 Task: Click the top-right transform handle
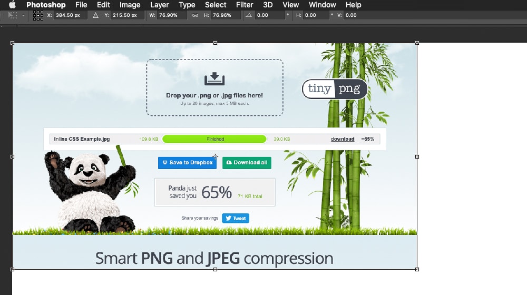(417, 43)
